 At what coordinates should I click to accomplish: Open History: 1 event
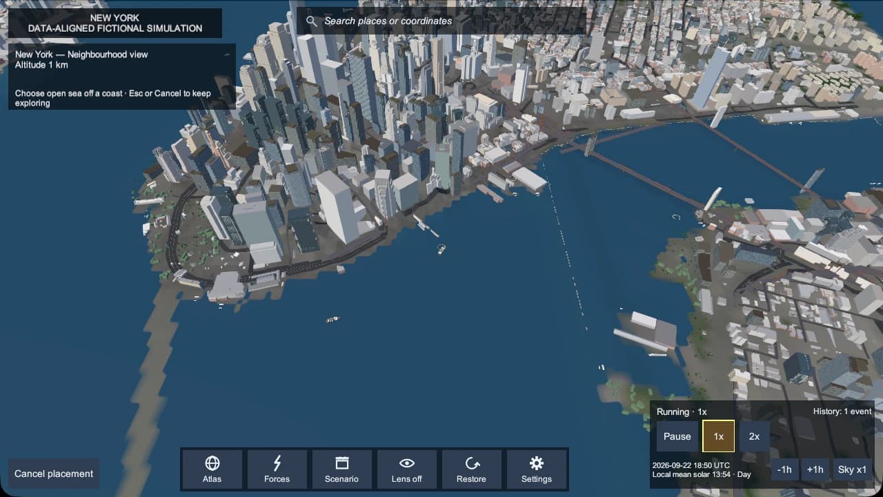click(842, 411)
